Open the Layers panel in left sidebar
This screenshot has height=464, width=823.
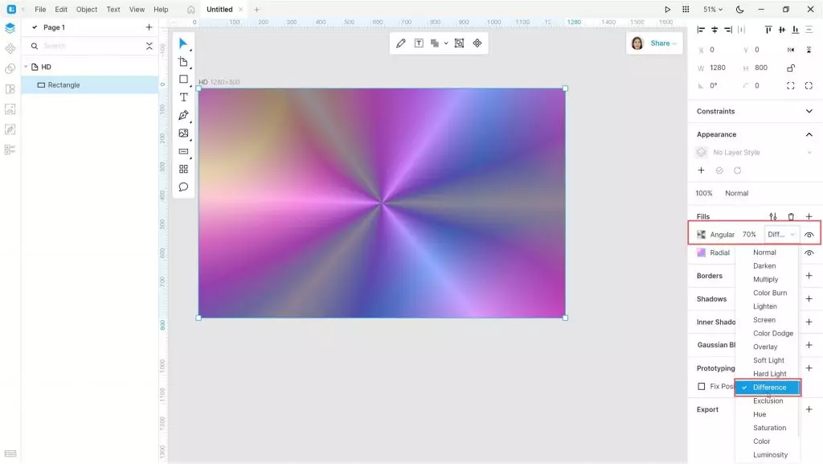tap(10, 28)
